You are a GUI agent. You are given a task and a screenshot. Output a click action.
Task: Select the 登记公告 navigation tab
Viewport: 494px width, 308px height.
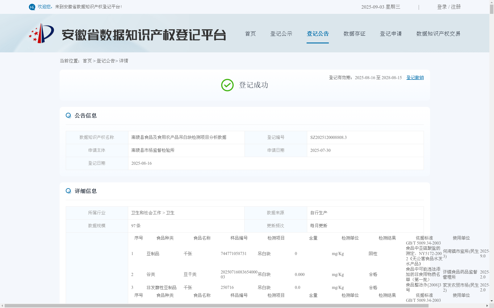pos(318,34)
